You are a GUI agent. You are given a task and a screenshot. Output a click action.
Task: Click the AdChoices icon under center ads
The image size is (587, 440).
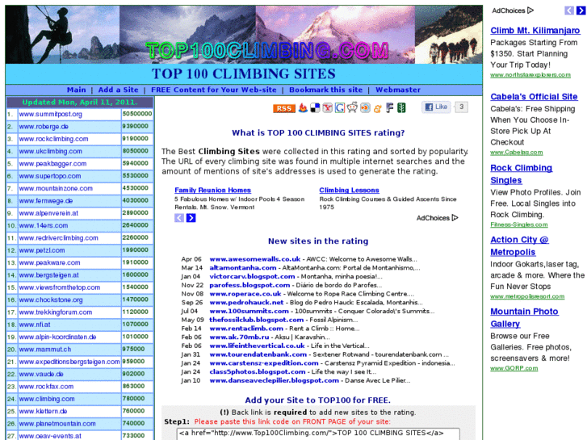pyautogui.click(x=455, y=217)
